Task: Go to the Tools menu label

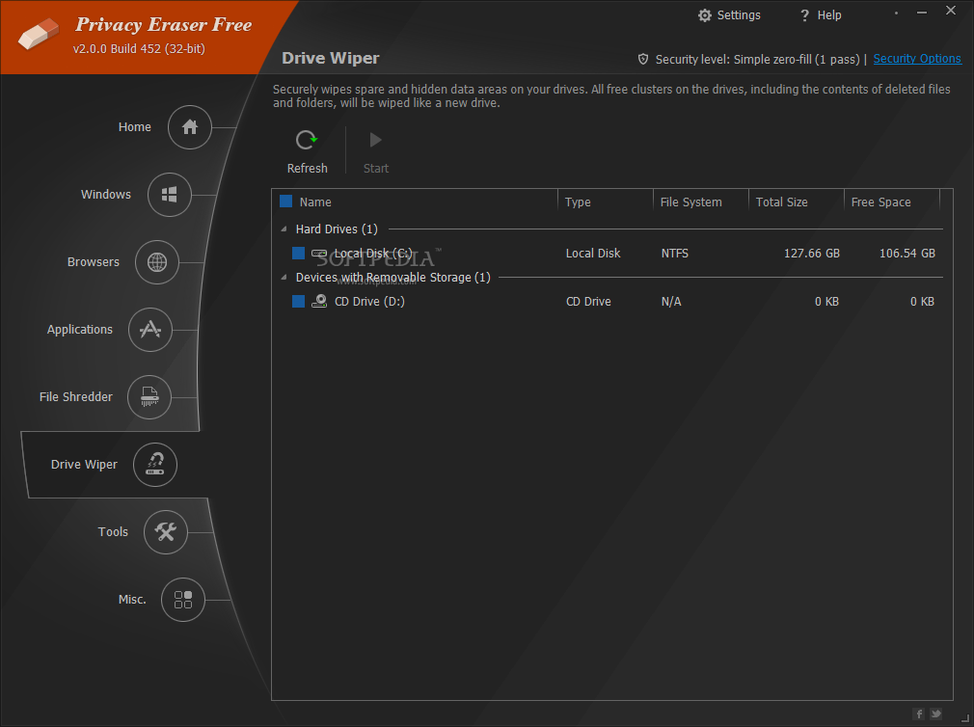Action: [113, 532]
